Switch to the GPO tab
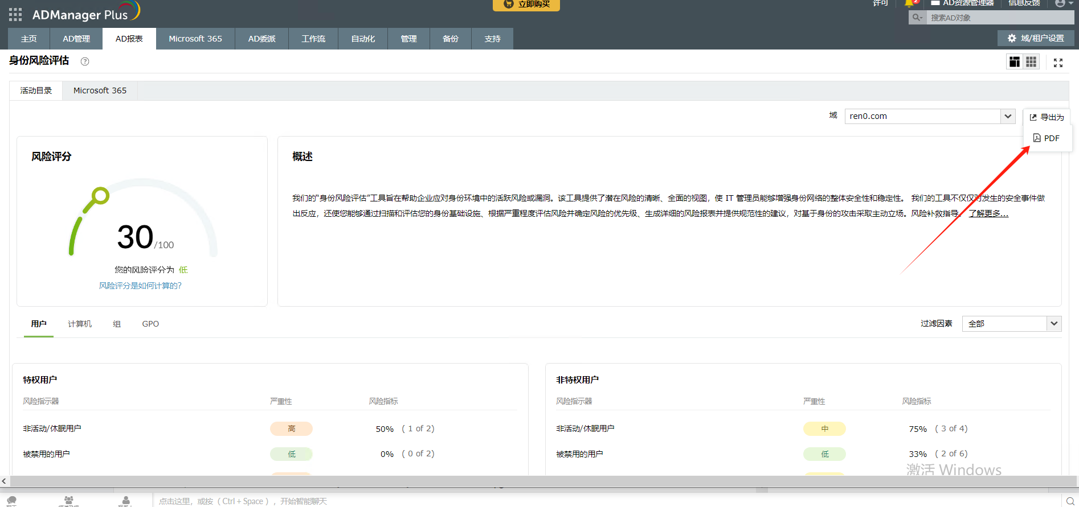 tap(150, 324)
